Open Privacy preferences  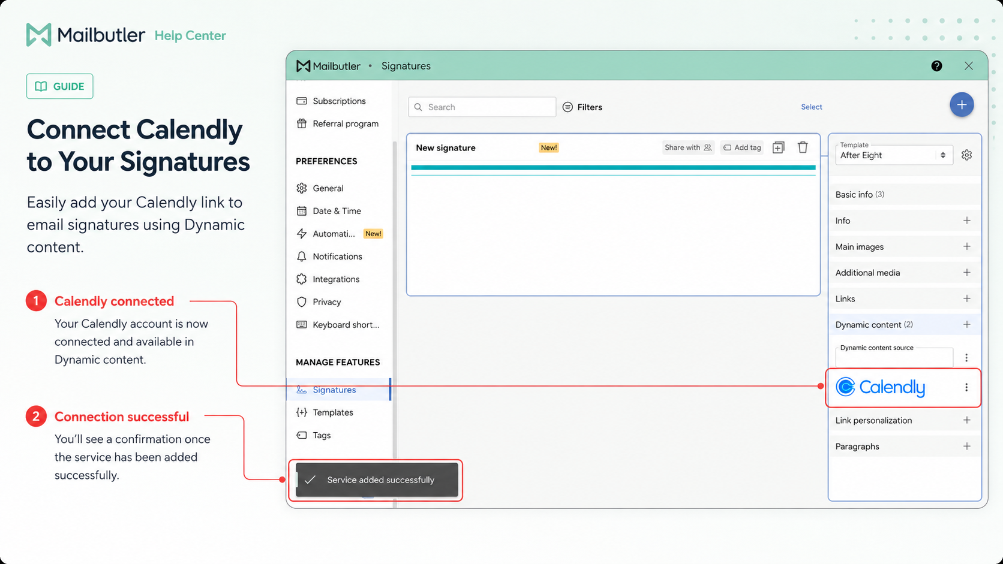pos(319,302)
